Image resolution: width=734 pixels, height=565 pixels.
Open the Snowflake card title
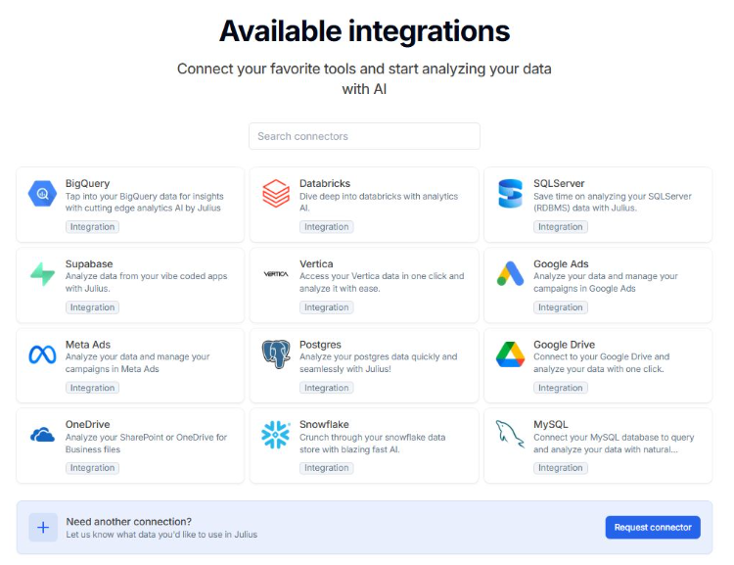point(324,424)
